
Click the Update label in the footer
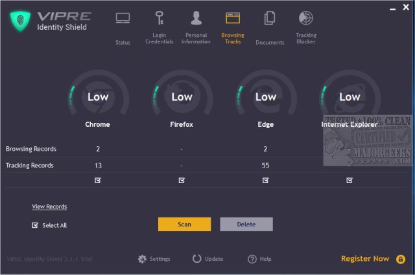click(214, 259)
